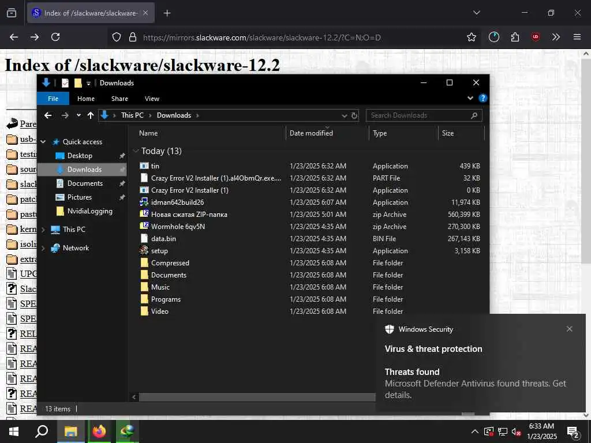Open Firefox View icon
Image resolution: width=591 pixels, height=443 pixels.
12,13
